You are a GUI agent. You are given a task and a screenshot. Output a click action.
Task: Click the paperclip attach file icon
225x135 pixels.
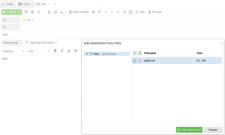pos(38,12)
